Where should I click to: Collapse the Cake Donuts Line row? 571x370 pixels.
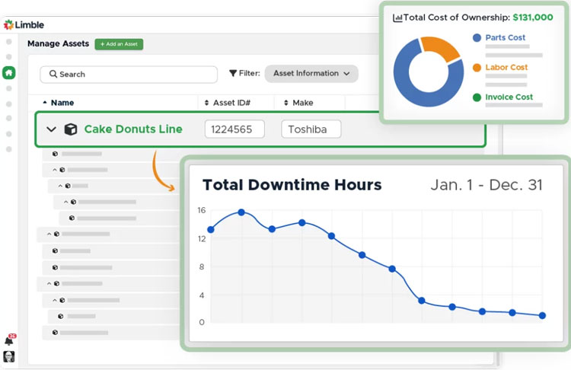51,129
